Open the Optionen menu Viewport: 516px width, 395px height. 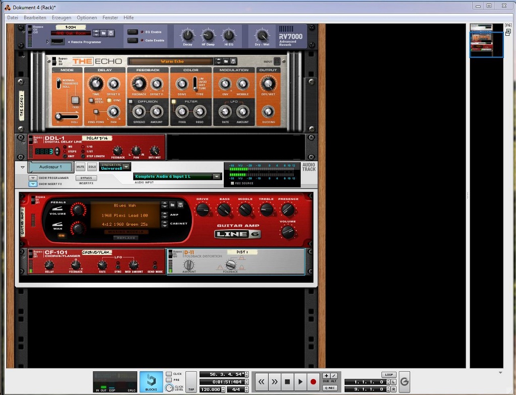(87, 17)
